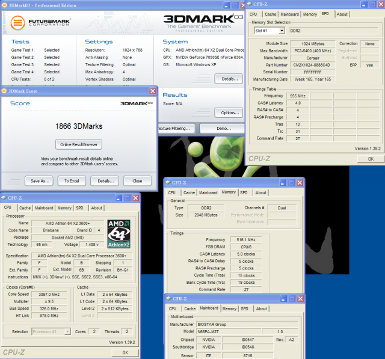Click the memory Frequency value 516.1 MHz
Viewport: 385px width, 359px height.
[246, 240]
